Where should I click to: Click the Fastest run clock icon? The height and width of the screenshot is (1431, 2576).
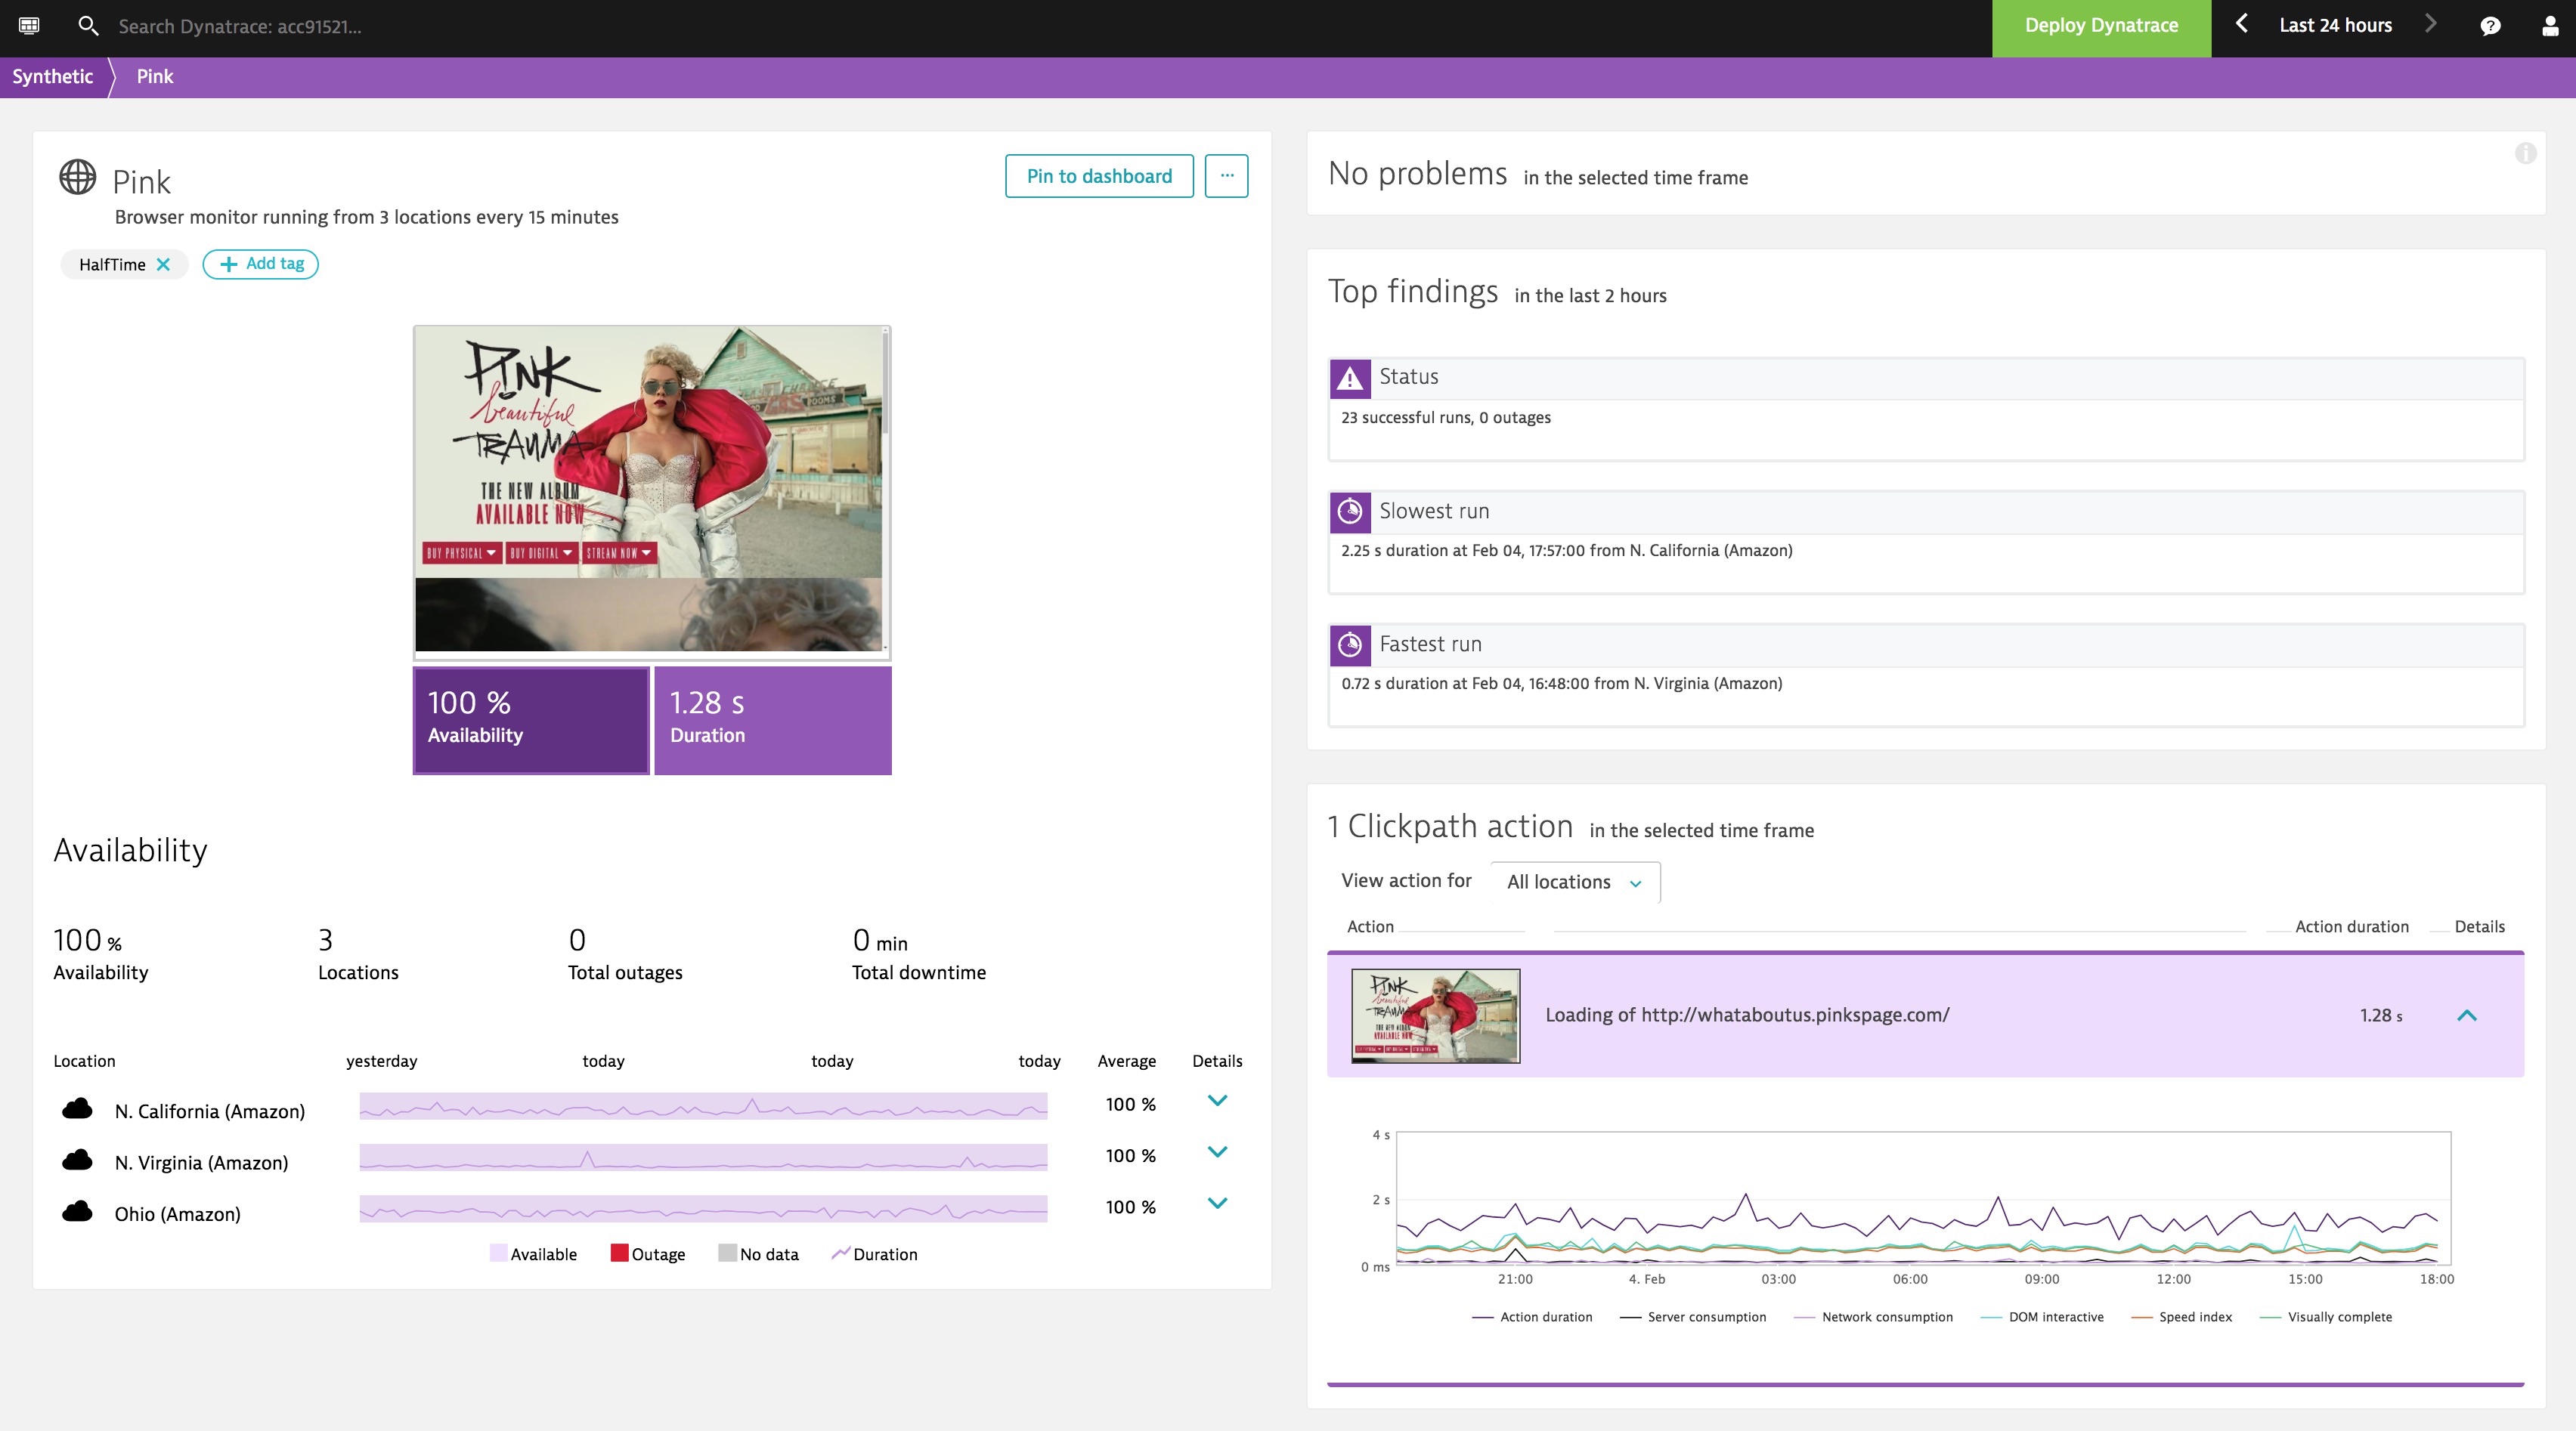(1350, 644)
